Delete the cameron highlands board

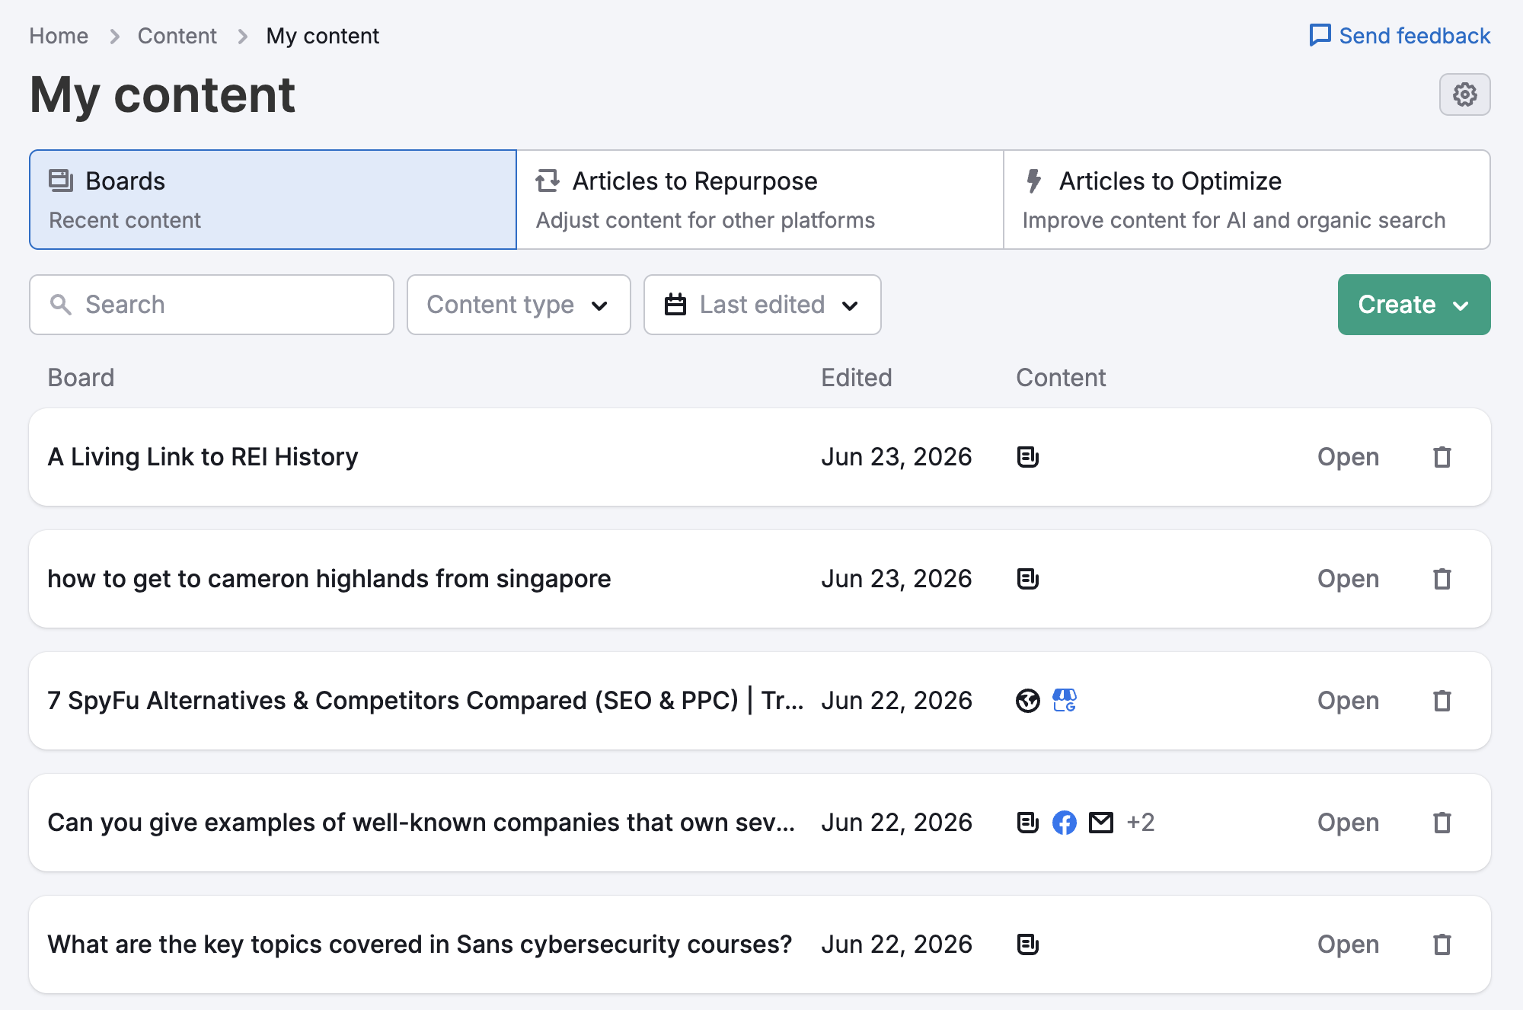(1442, 579)
